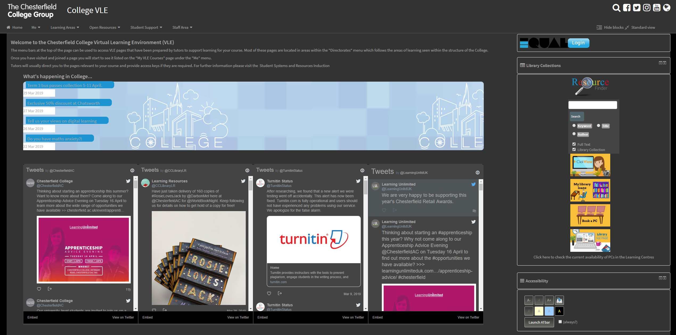Hide the Library Collections block icon

[660, 63]
